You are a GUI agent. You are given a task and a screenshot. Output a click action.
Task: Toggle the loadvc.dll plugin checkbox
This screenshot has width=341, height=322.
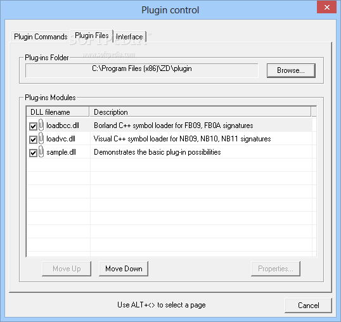tap(33, 139)
